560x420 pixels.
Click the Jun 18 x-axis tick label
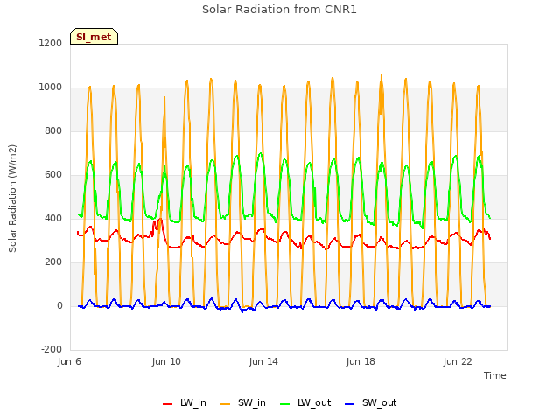click(360, 361)
